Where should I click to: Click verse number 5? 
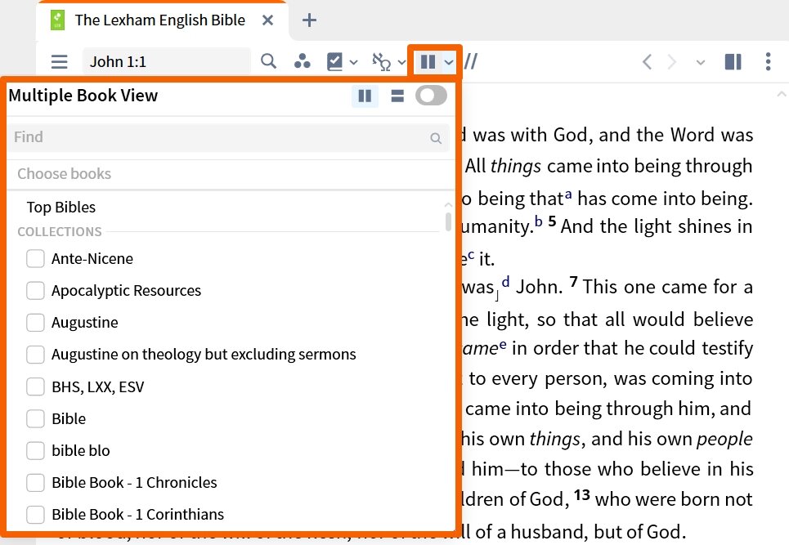pos(552,221)
